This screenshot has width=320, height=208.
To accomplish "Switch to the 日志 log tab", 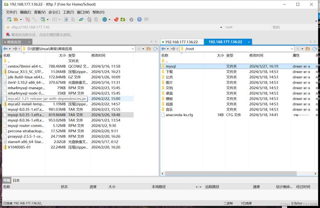I will (16, 180).
